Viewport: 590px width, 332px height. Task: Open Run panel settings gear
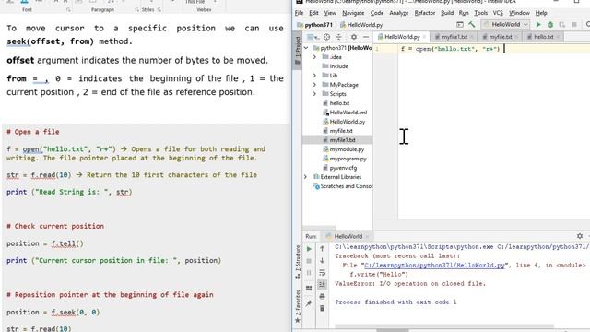point(580,236)
